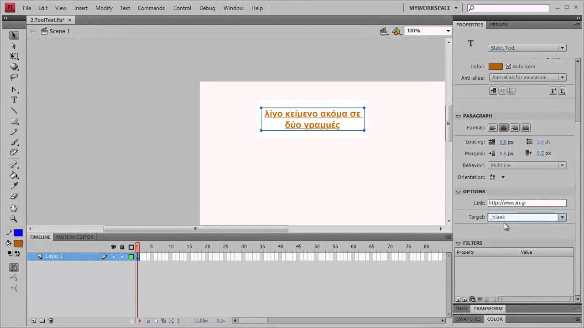Screen dimensions: 584x328
Task: Select the Selection (arrow) tool
Action: [x=14, y=35]
